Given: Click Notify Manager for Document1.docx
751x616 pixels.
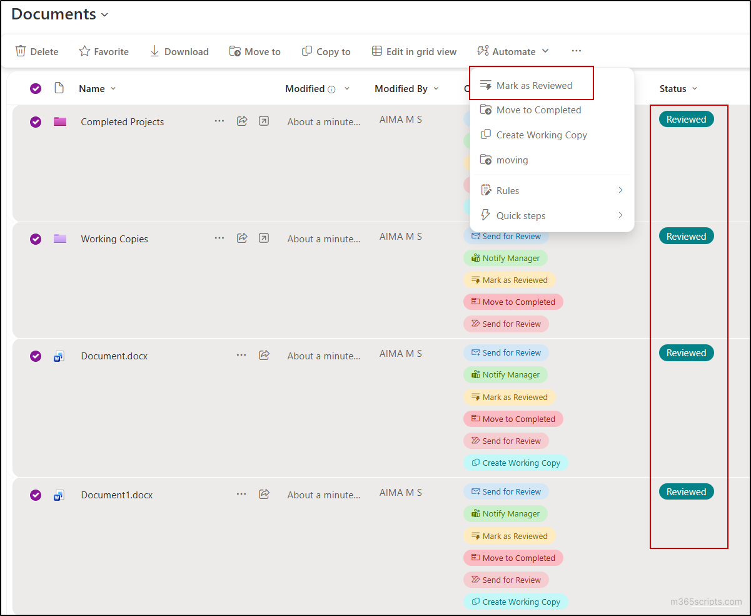Looking at the screenshot, I should [x=505, y=513].
